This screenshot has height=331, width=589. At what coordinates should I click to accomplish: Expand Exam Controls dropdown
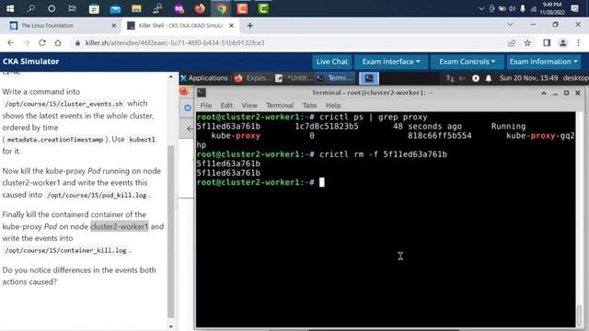point(467,62)
